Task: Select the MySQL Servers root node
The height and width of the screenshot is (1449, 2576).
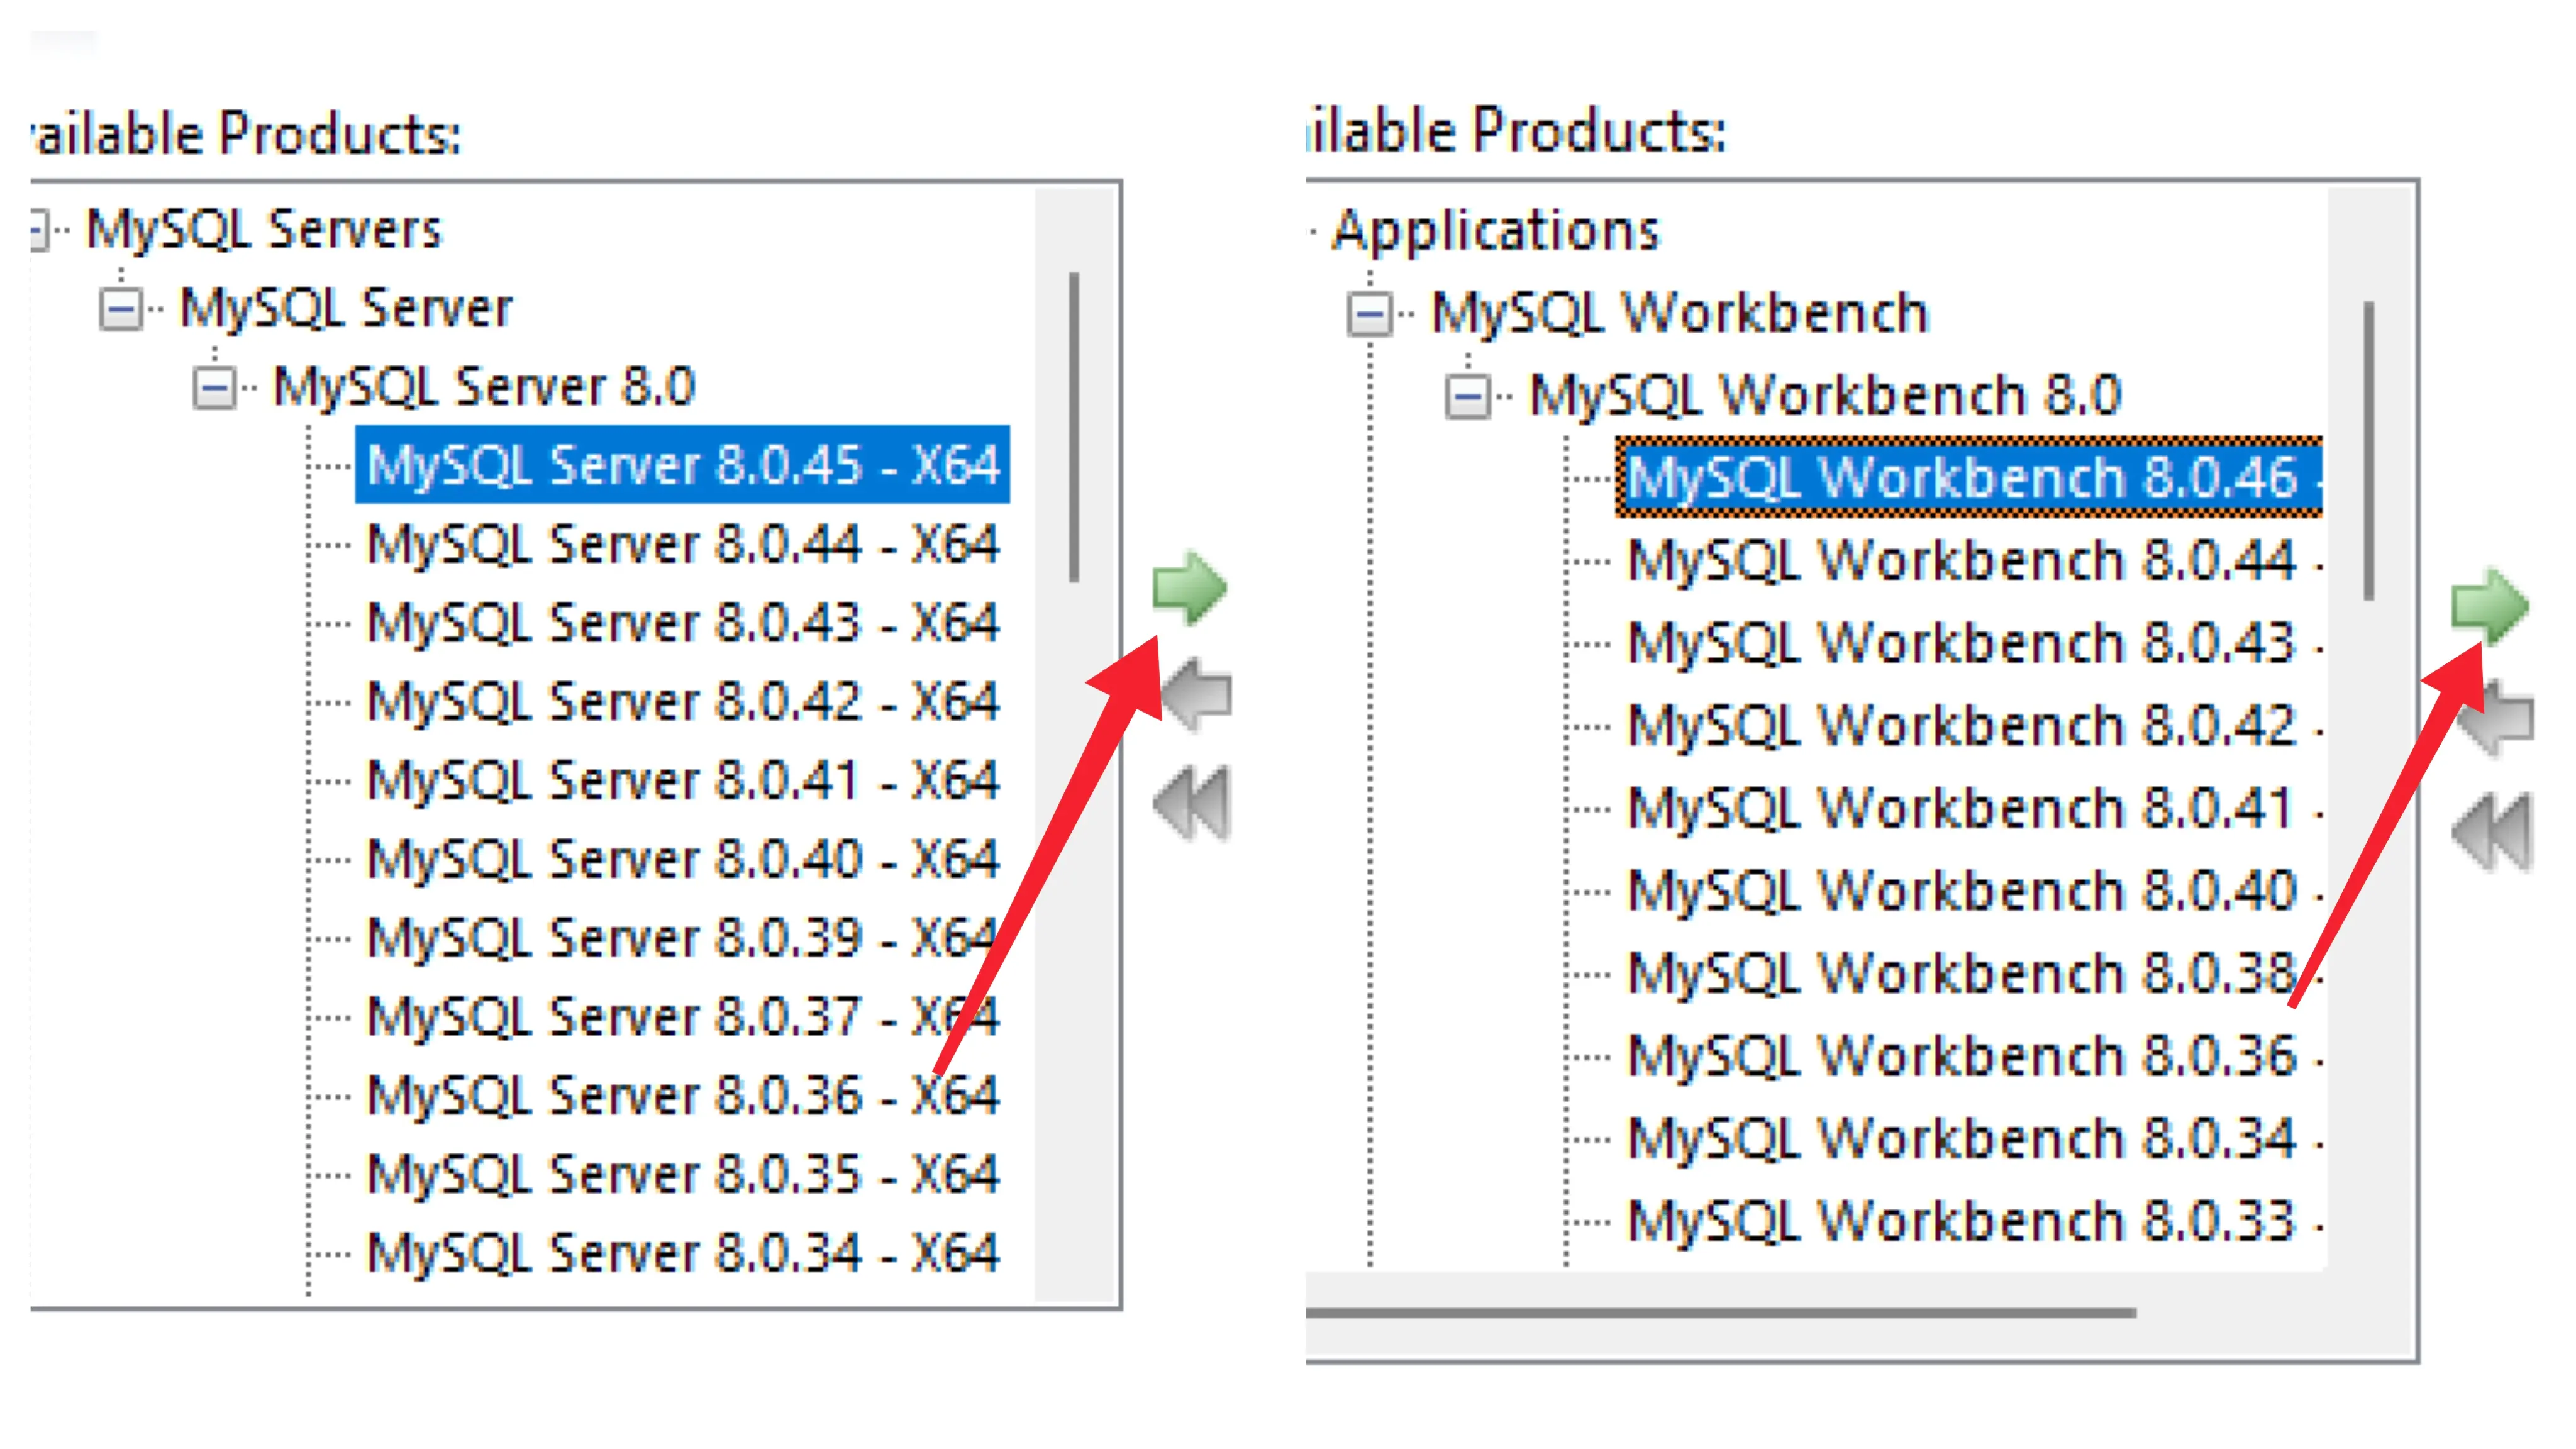Action: [x=264, y=229]
